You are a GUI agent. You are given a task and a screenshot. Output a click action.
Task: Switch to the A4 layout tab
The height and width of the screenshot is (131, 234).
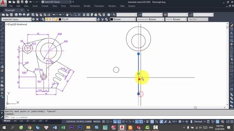coord(15,121)
